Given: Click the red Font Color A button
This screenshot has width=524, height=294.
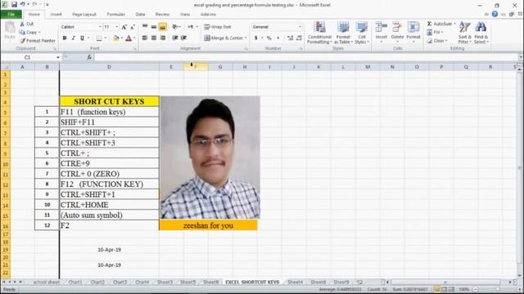Looking at the screenshot, I should [x=129, y=38].
